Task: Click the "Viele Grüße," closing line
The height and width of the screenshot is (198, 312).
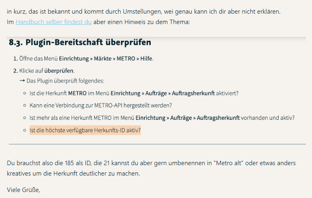Action: [24, 190]
